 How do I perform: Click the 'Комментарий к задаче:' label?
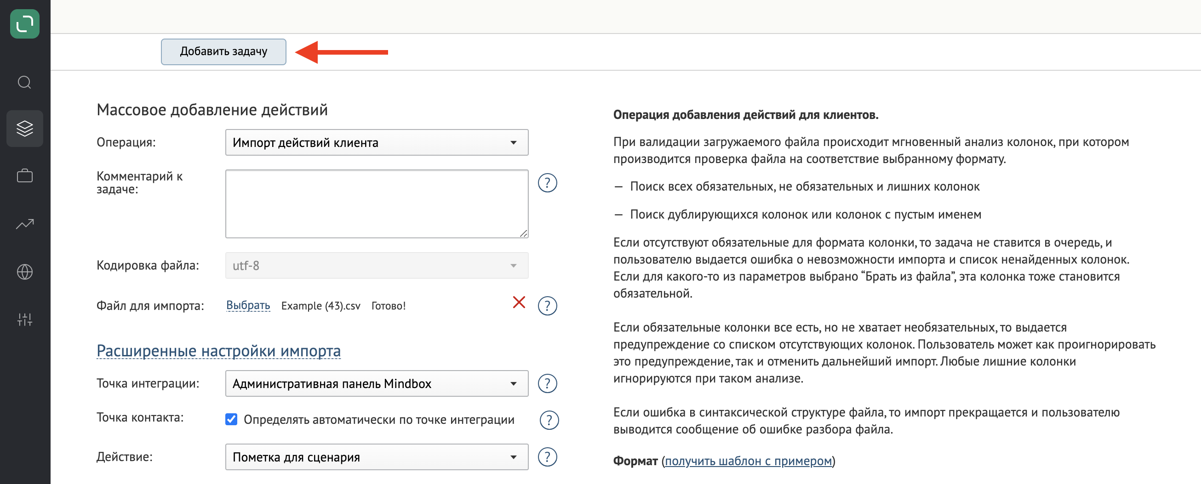[139, 183]
